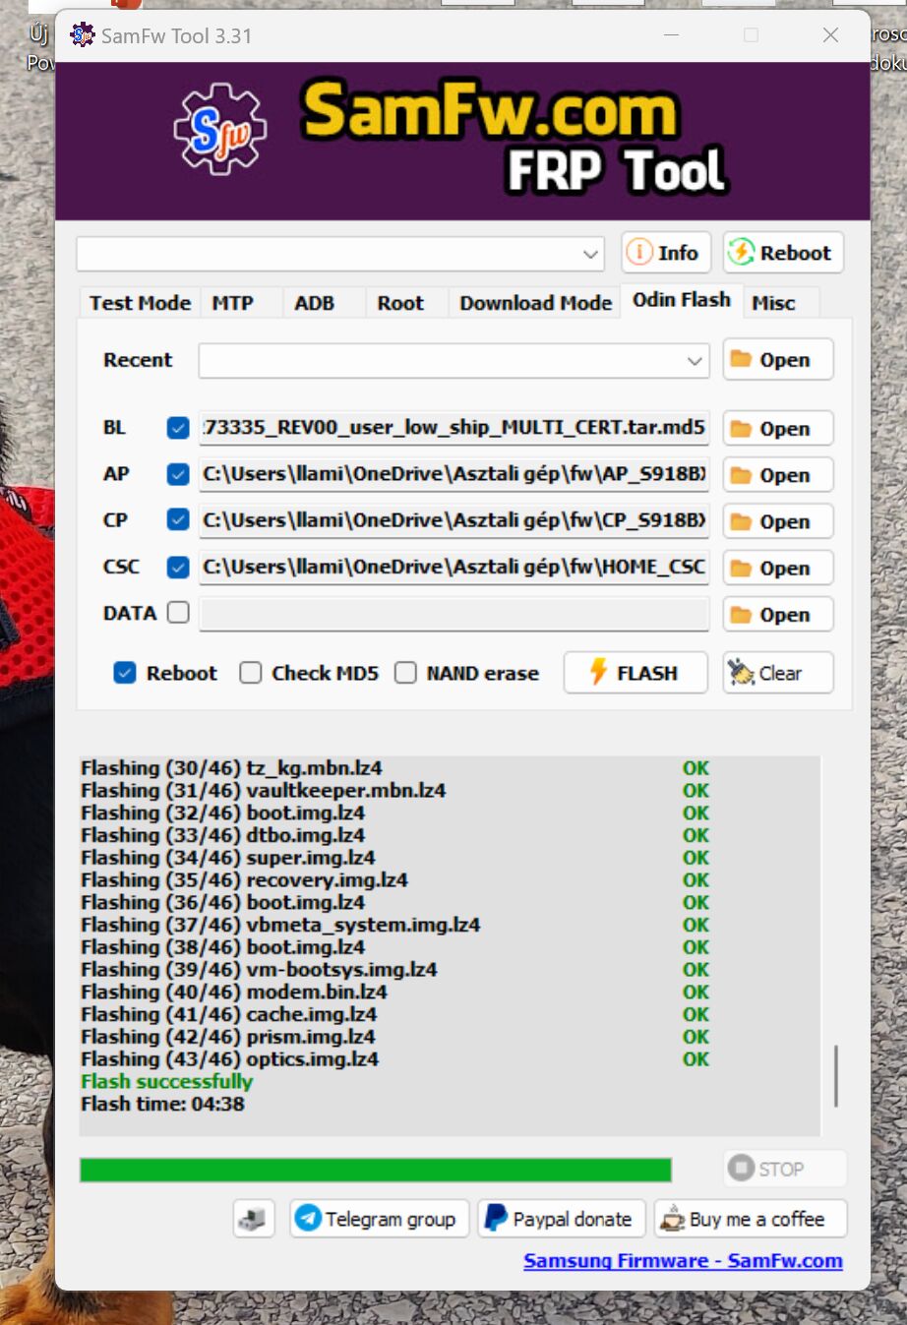The height and width of the screenshot is (1325, 907).
Task: Click the FLASH button
Action: (635, 673)
